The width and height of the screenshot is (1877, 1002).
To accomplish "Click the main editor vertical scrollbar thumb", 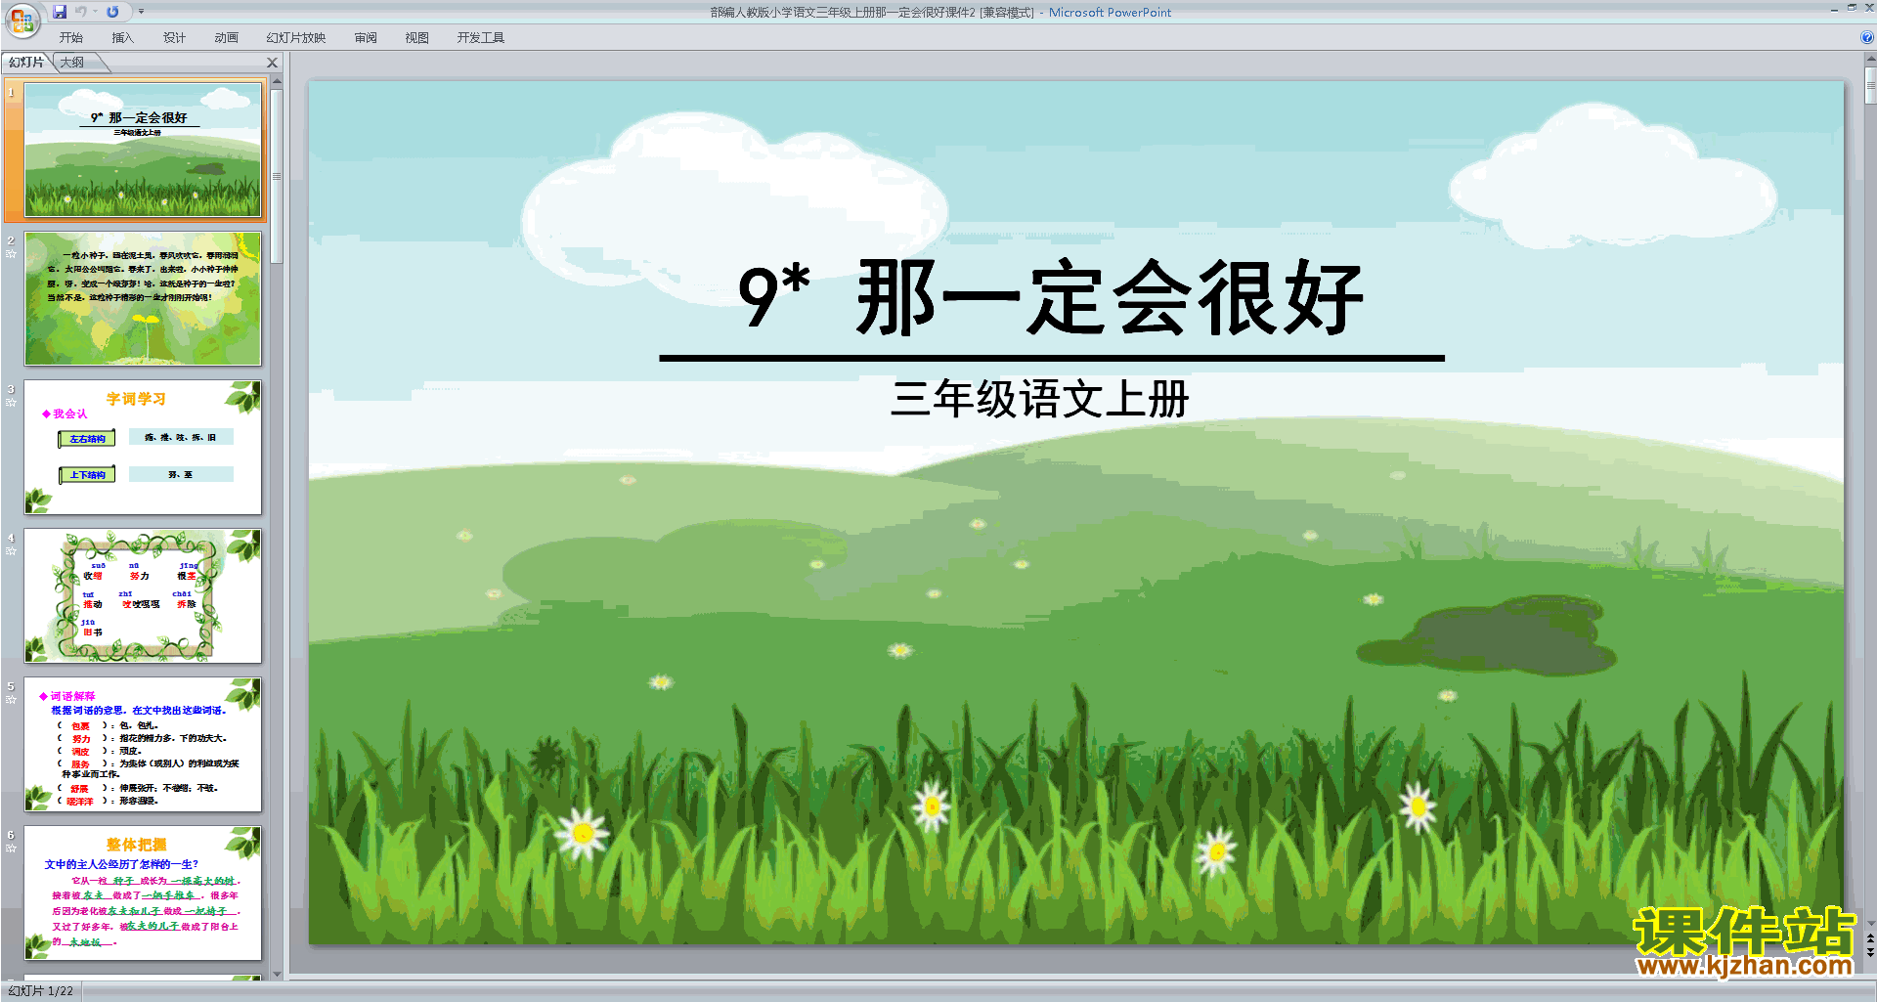I will (1870, 85).
